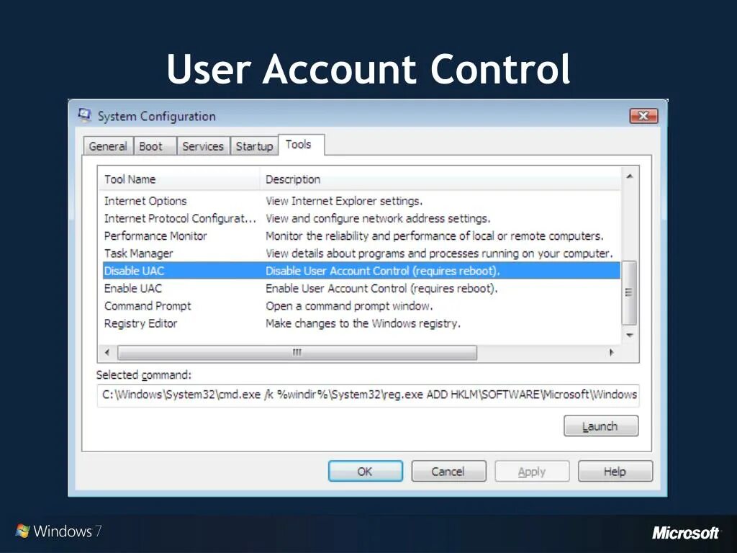Click the horizontal scrollbar thumb

297,352
